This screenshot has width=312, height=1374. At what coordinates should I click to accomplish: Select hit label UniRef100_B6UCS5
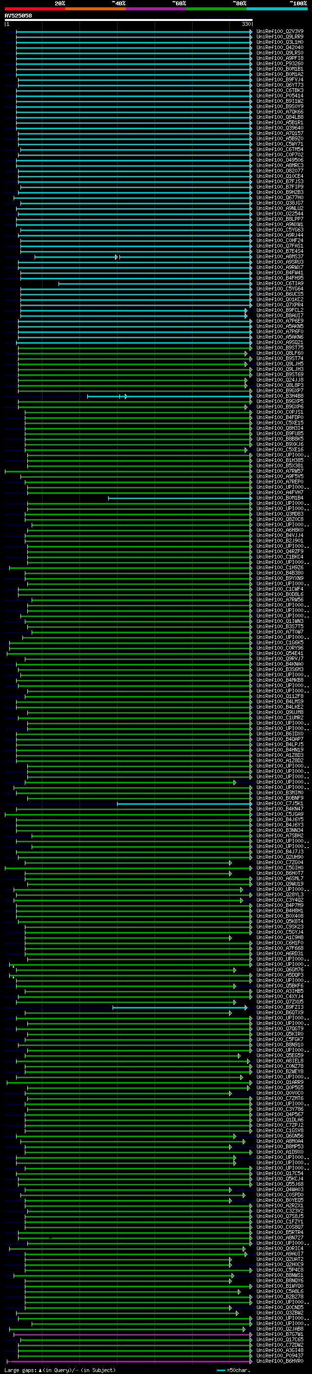[x=280, y=294]
